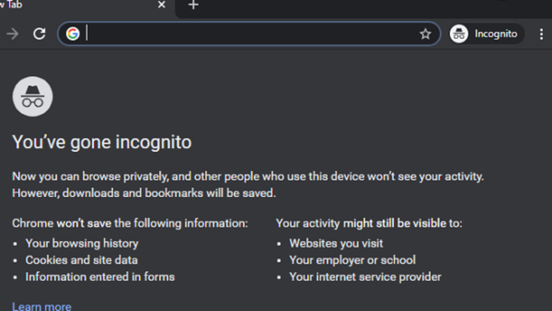Click the large incognito icon on the page
552x311 pixels.
coord(32,97)
